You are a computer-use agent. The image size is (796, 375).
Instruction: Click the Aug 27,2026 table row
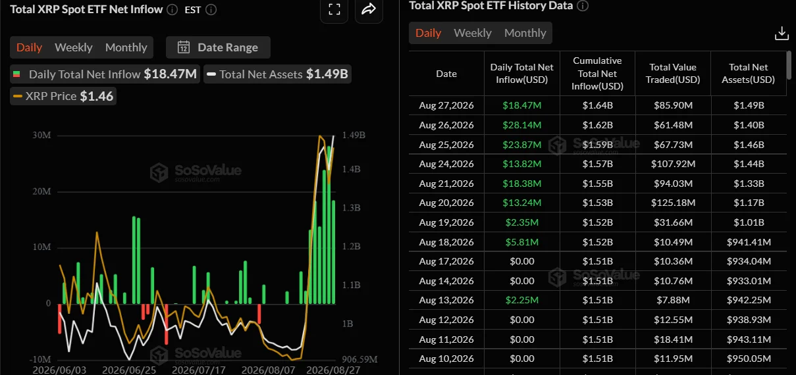pos(598,105)
